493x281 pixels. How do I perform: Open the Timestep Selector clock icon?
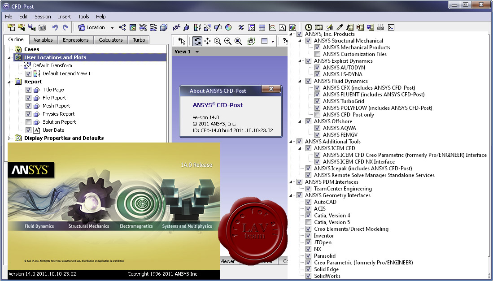point(309,27)
